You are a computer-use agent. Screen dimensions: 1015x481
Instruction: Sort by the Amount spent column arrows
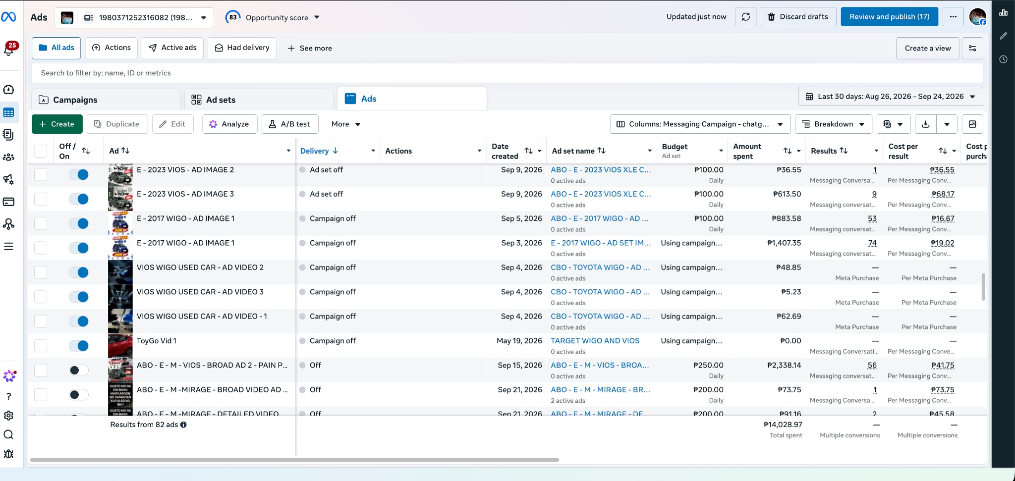[x=788, y=151]
